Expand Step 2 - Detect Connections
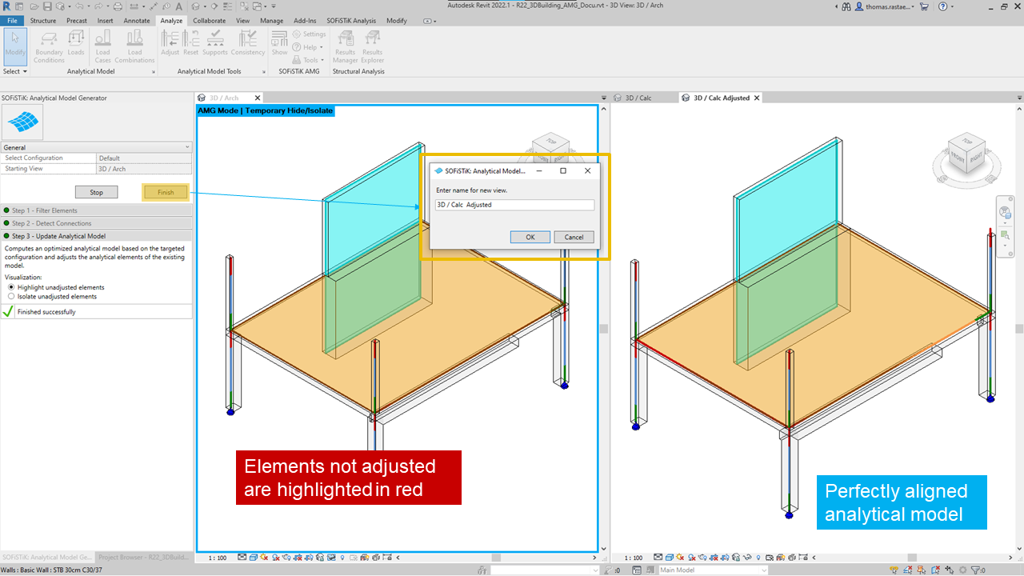 pos(97,223)
